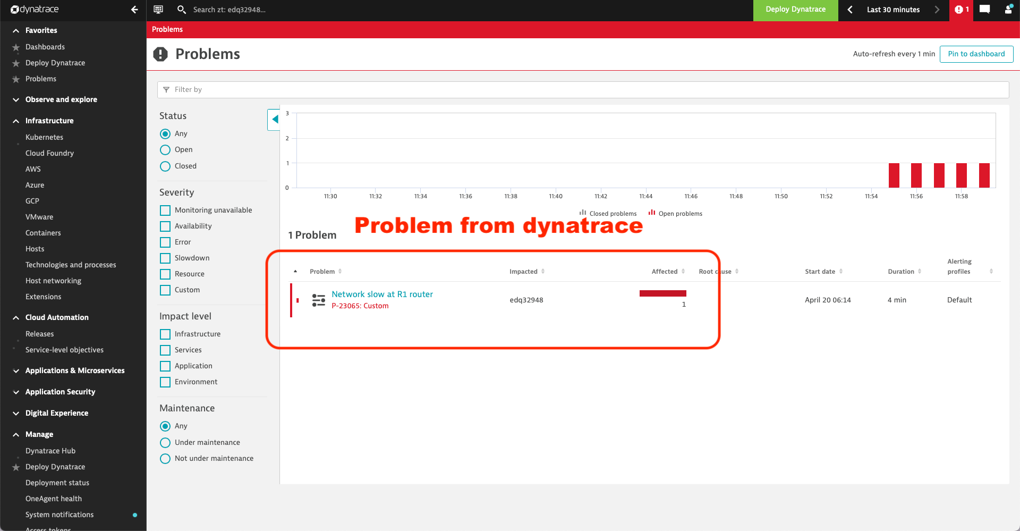Enable the Slowdown severity checkbox
1020x531 pixels.
165,258
